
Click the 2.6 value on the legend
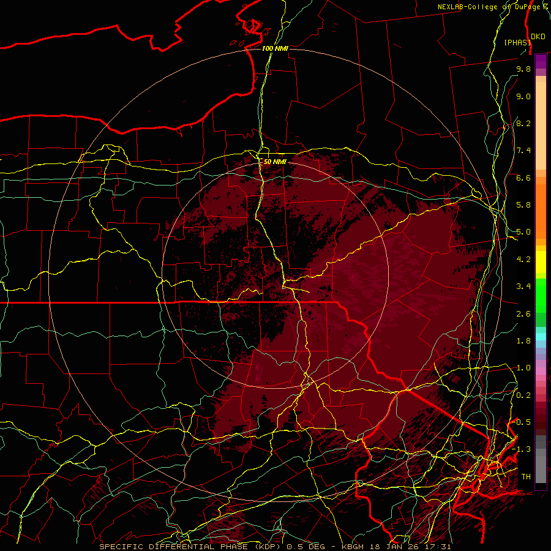pyautogui.click(x=523, y=314)
